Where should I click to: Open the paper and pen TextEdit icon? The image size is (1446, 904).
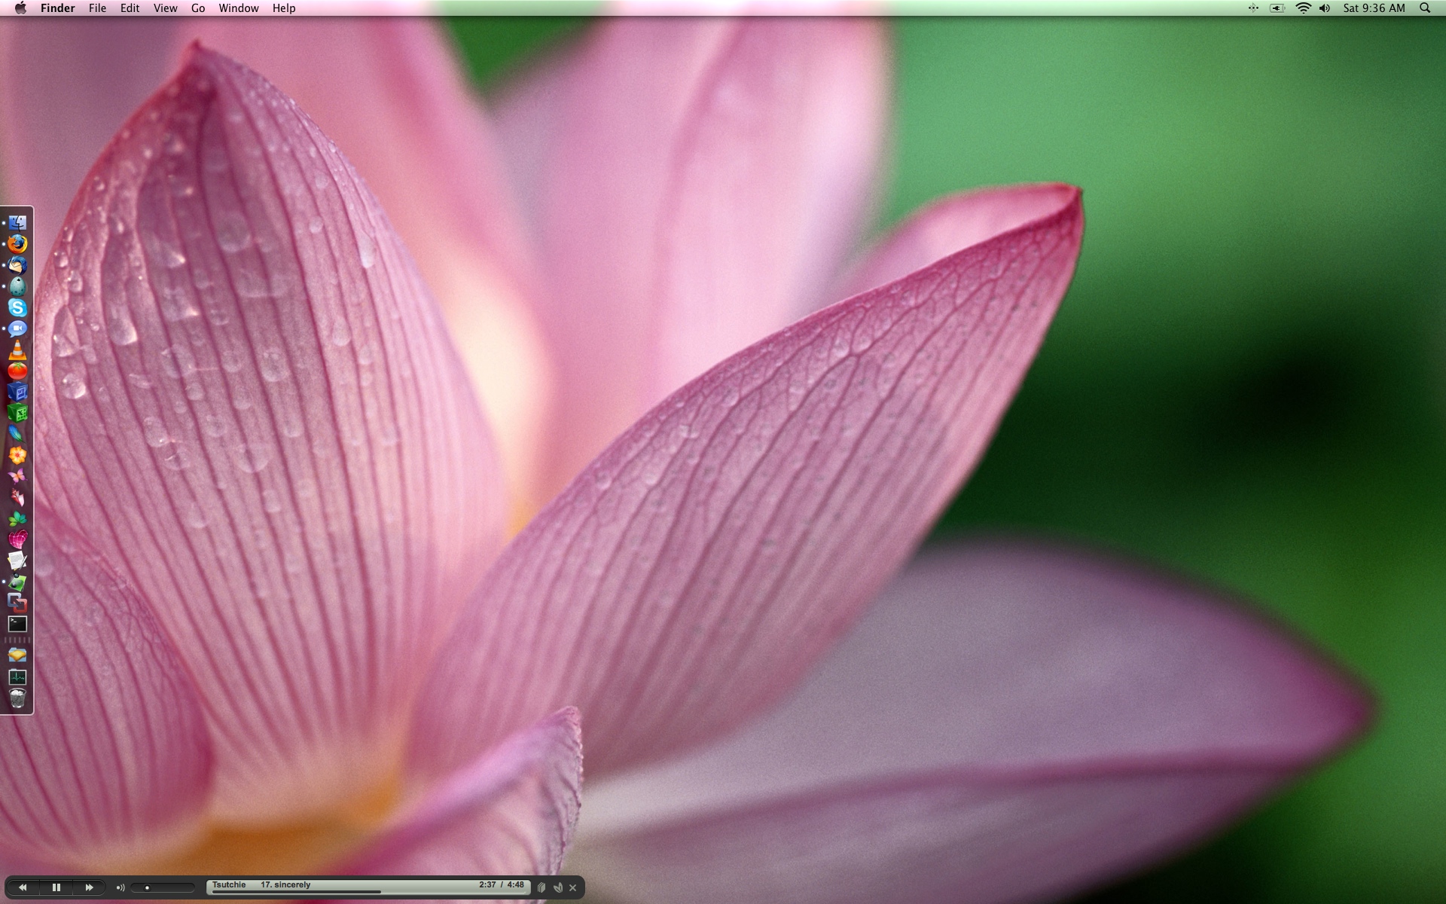pos(17,560)
